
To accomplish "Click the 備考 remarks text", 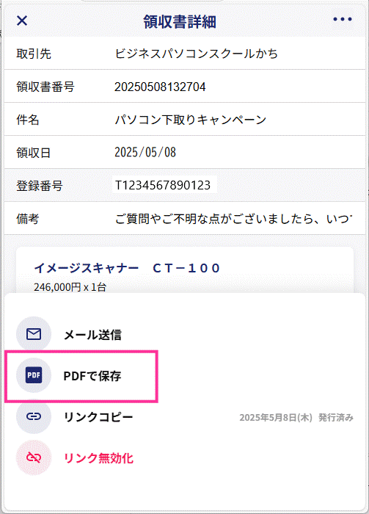I will (233, 219).
